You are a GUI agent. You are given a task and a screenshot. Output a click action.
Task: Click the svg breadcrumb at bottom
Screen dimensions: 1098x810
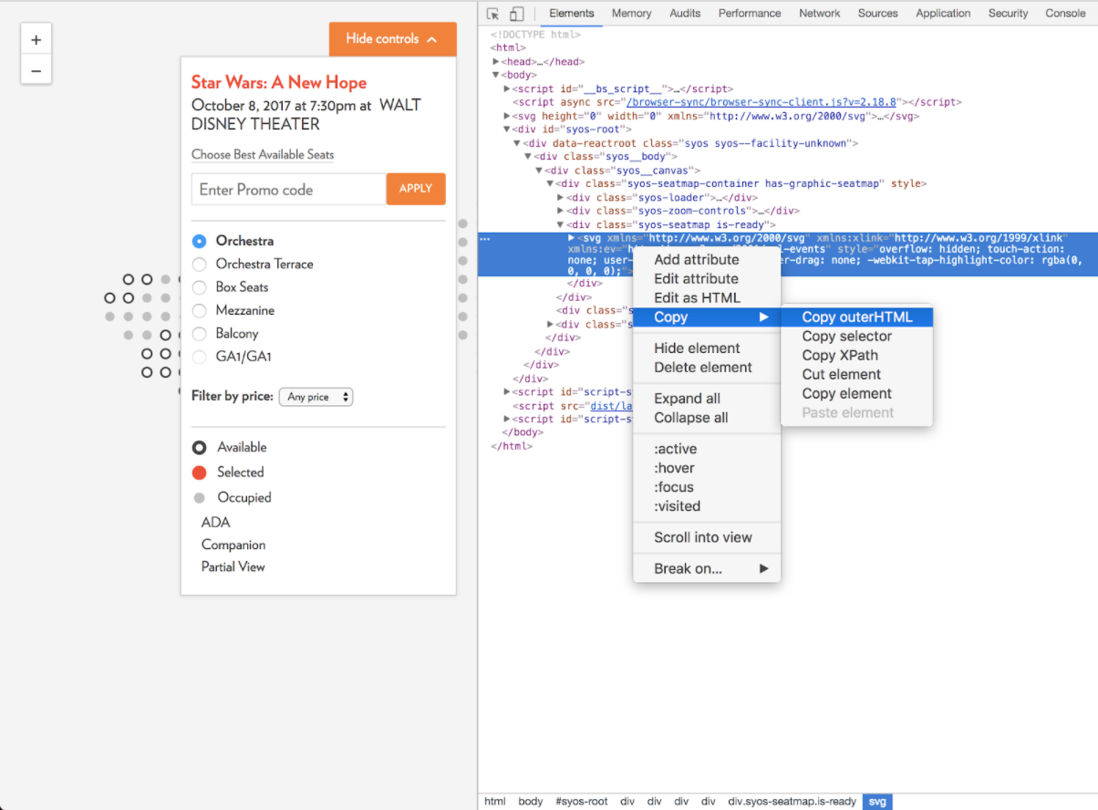877,802
